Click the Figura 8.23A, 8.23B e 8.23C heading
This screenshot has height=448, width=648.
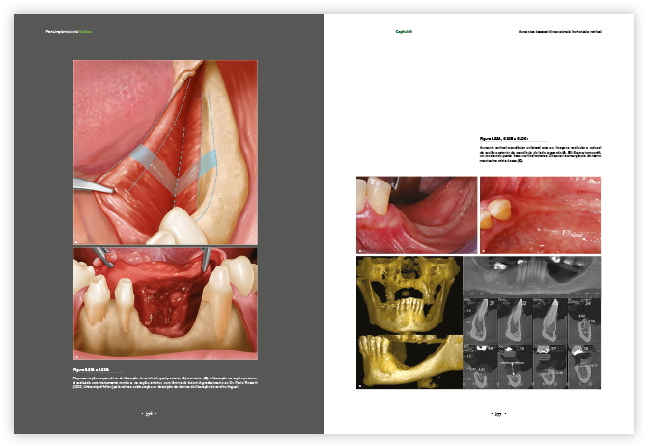click(512, 138)
